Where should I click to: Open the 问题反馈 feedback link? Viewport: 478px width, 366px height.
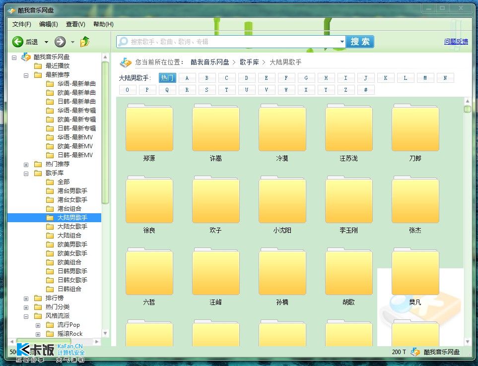[456, 42]
